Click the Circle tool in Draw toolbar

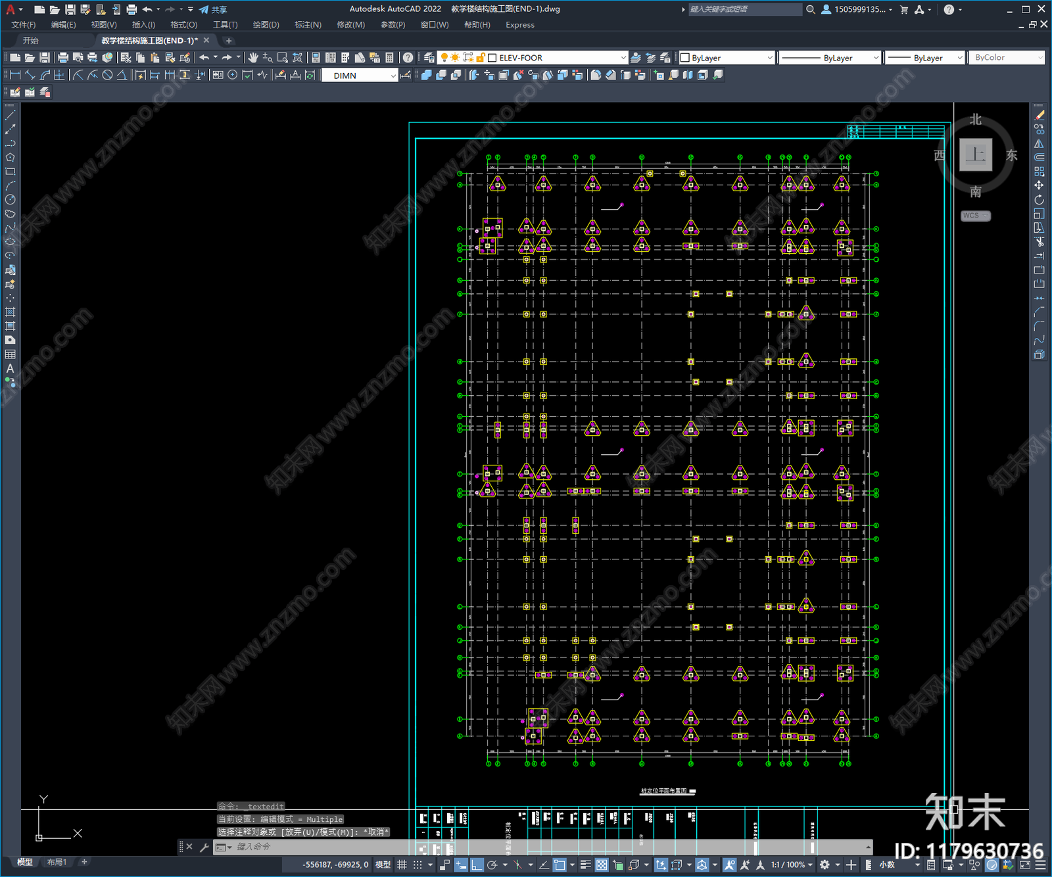[x=10, y=200]
